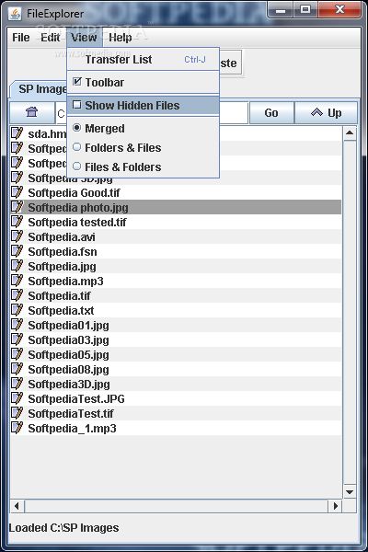This screenshot has width=368, height=552.
Task: Toggle the Toolbar checkbox in View menu
Action: point(77,82)
